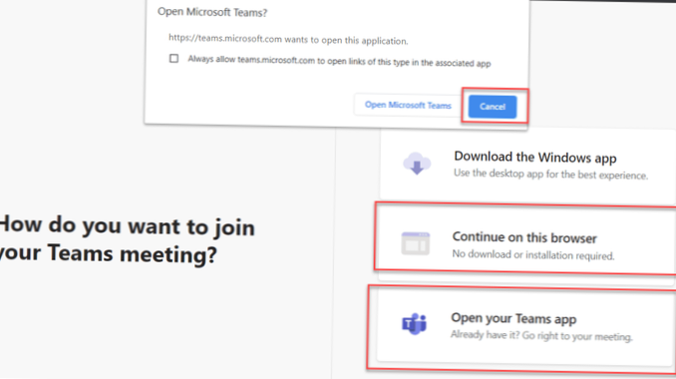The image size is (676, 379).
Task: Click the 'How do you want to join' heading
Action: coord(128,239)
